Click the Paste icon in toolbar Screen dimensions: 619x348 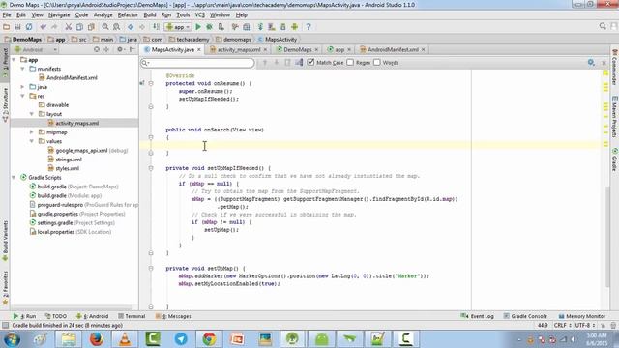coord(91,27)
